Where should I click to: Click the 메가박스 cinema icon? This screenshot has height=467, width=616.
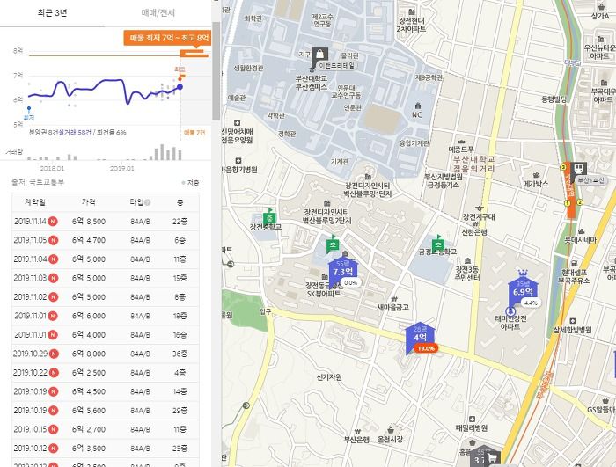537,175
